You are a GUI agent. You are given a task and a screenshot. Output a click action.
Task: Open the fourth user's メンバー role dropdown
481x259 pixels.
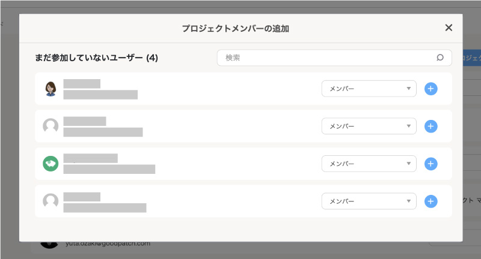[369, 201]
